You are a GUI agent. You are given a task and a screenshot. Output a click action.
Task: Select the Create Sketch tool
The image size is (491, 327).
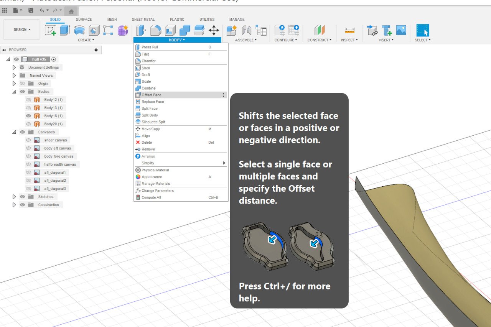tap(51, 30)
